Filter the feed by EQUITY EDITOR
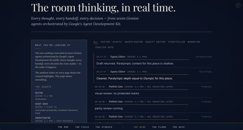Viewport: 243px width, 130px height. point(156,42)
